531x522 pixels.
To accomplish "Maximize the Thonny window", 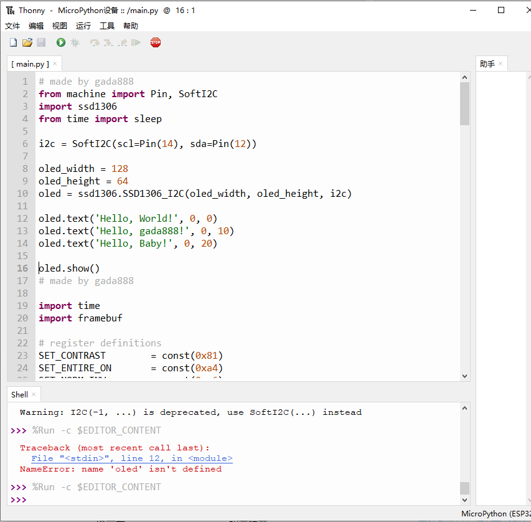I will pos(501,10).
